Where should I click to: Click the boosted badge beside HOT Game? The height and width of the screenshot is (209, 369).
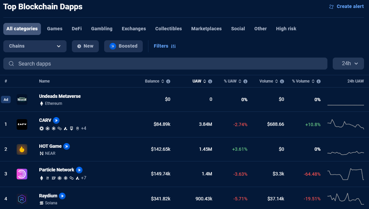pyautogui.click(x=67, y=146)
